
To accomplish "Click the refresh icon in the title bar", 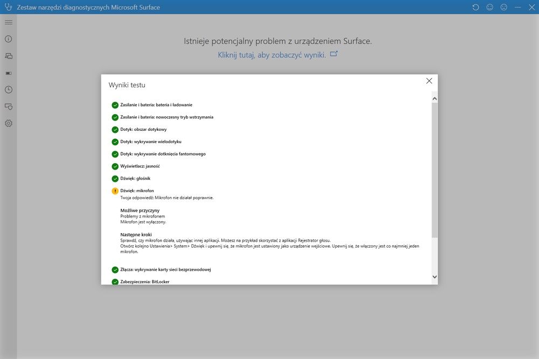I will [476, 7].
